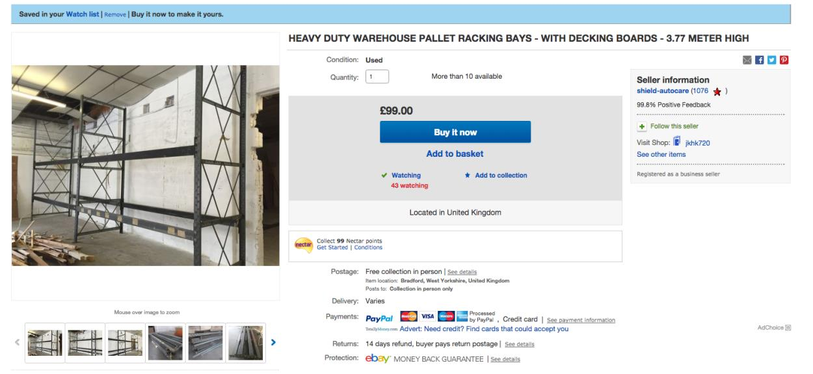The height and width of the screenshot is (374, 813).
Task: Click into the Quantity field
Action: (x=377, y=76)
